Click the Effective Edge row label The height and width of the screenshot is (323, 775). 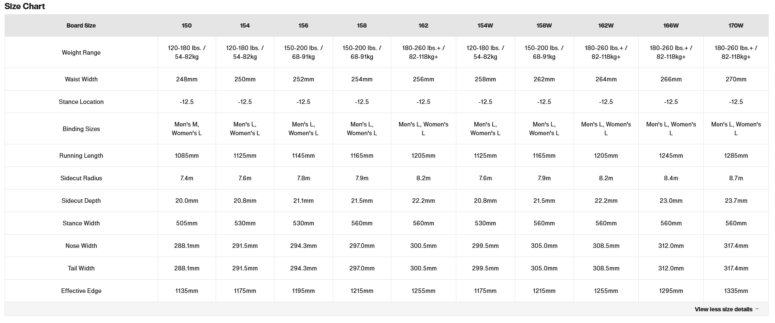click(81, 291)
